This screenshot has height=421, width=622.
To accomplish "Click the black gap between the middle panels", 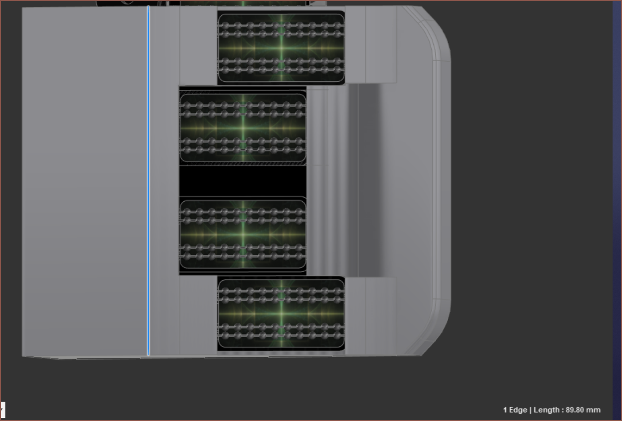I will click(x=243, y=181).
